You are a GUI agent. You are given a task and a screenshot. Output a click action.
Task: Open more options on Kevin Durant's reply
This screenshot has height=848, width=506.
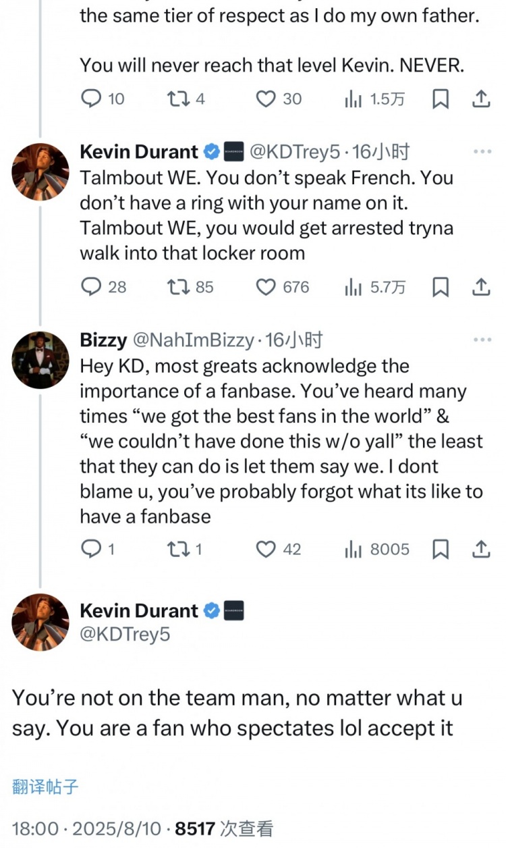point(482,152)
